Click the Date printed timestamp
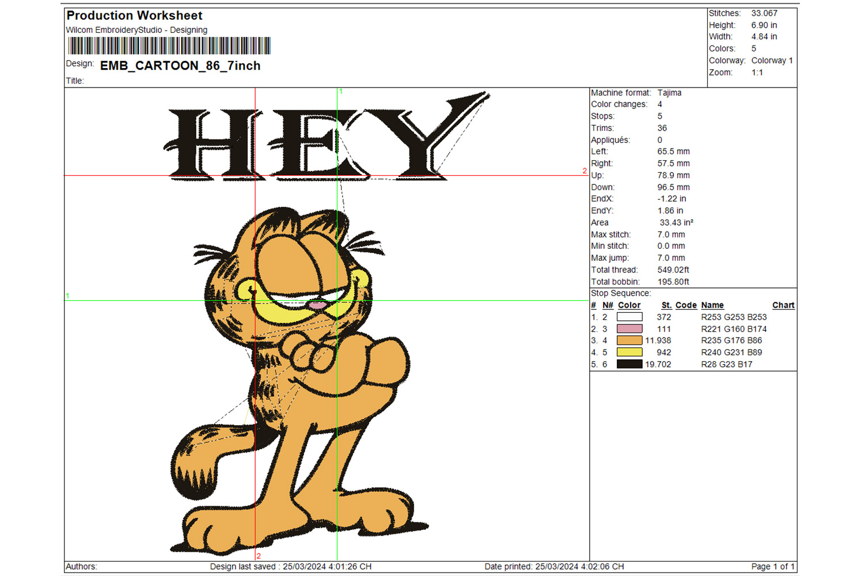 (554, 567)
